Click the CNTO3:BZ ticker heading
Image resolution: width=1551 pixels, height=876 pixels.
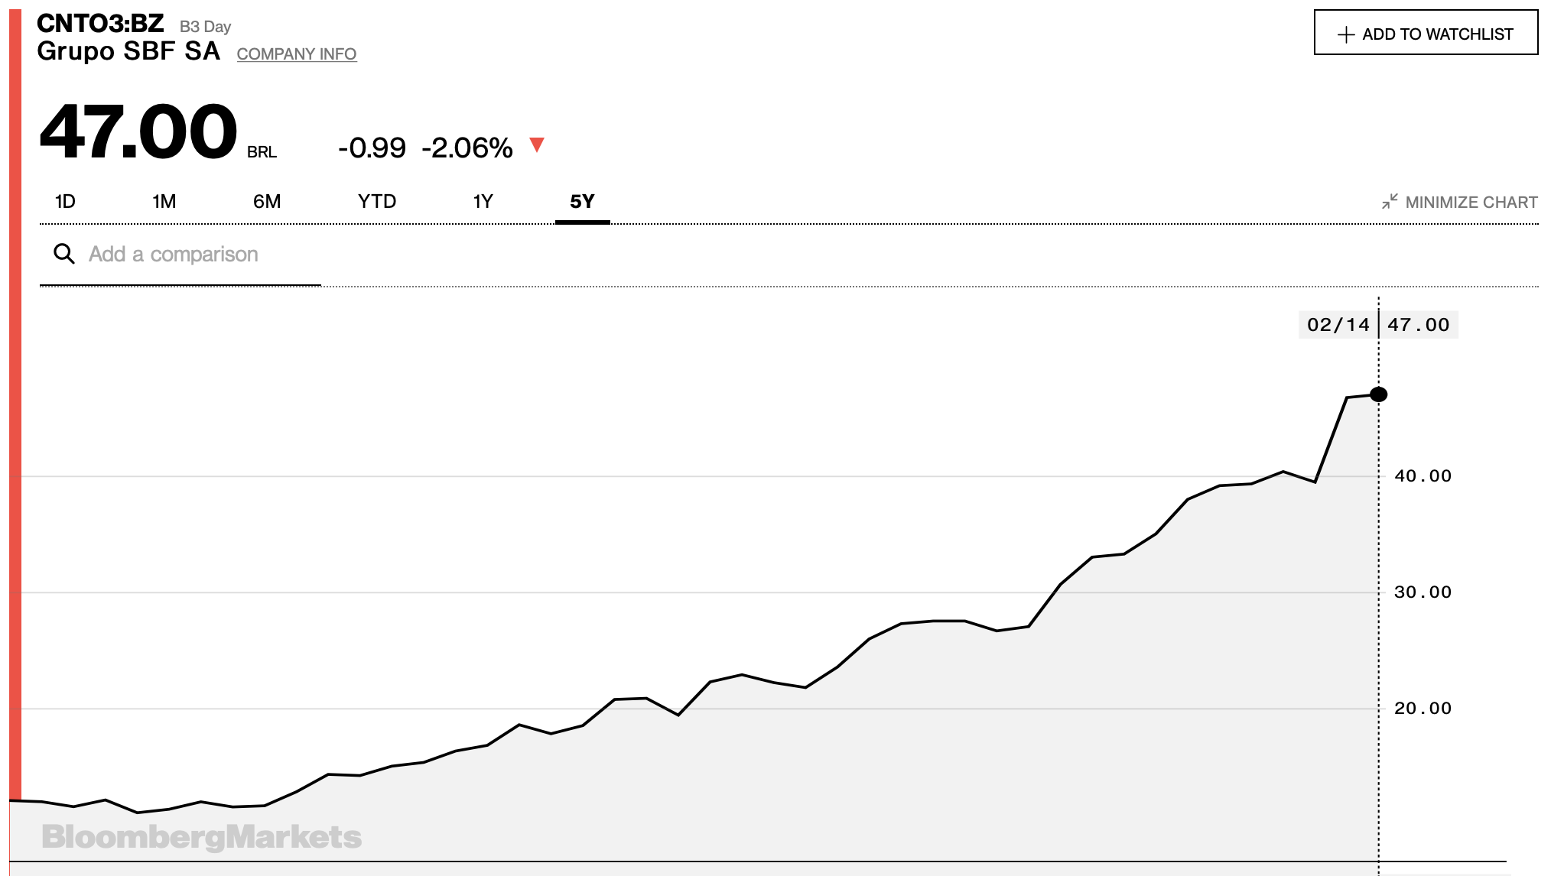tap(100, 24)
